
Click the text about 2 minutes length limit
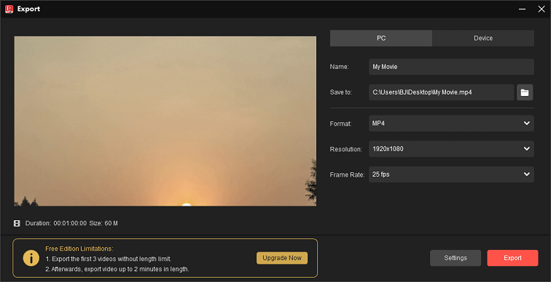pos(117,270)
